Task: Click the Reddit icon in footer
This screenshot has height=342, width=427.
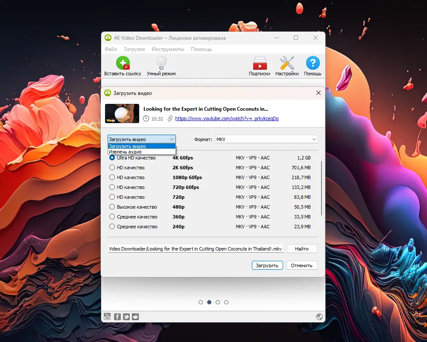Action: 135,316
